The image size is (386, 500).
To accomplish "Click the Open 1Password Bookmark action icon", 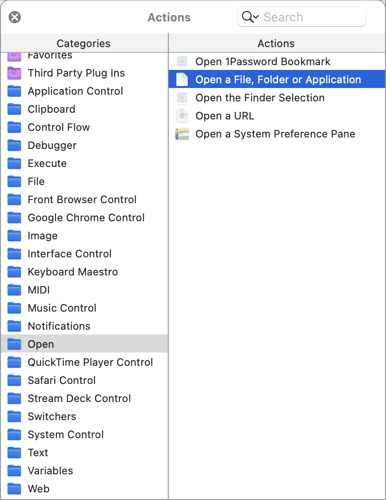I will tap(182, 62).
